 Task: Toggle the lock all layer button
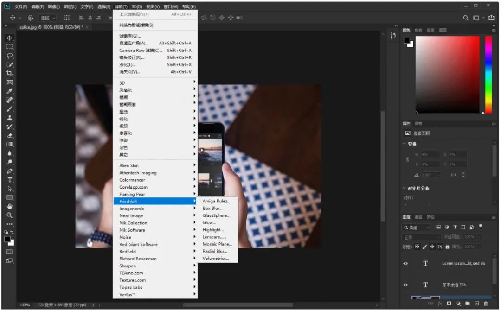[447, 247]
